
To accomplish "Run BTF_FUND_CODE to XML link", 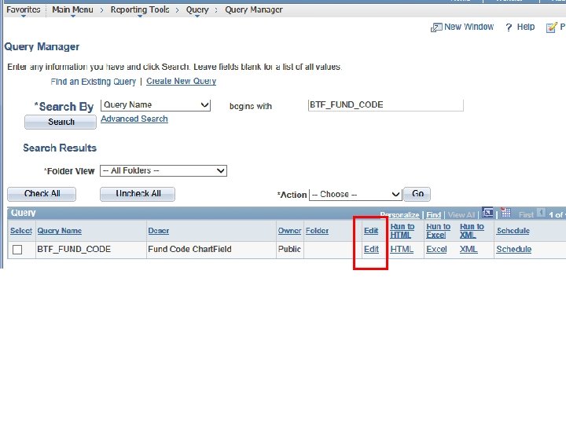I will point(469,249).
